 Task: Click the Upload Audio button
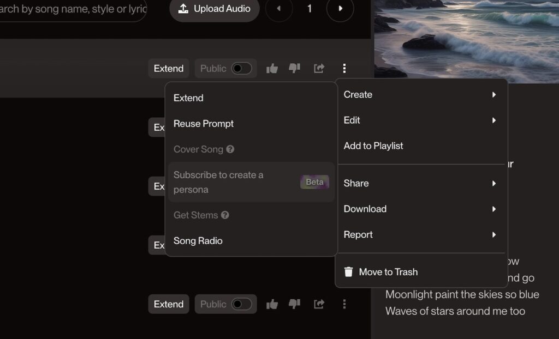click(x=215, y=9)
